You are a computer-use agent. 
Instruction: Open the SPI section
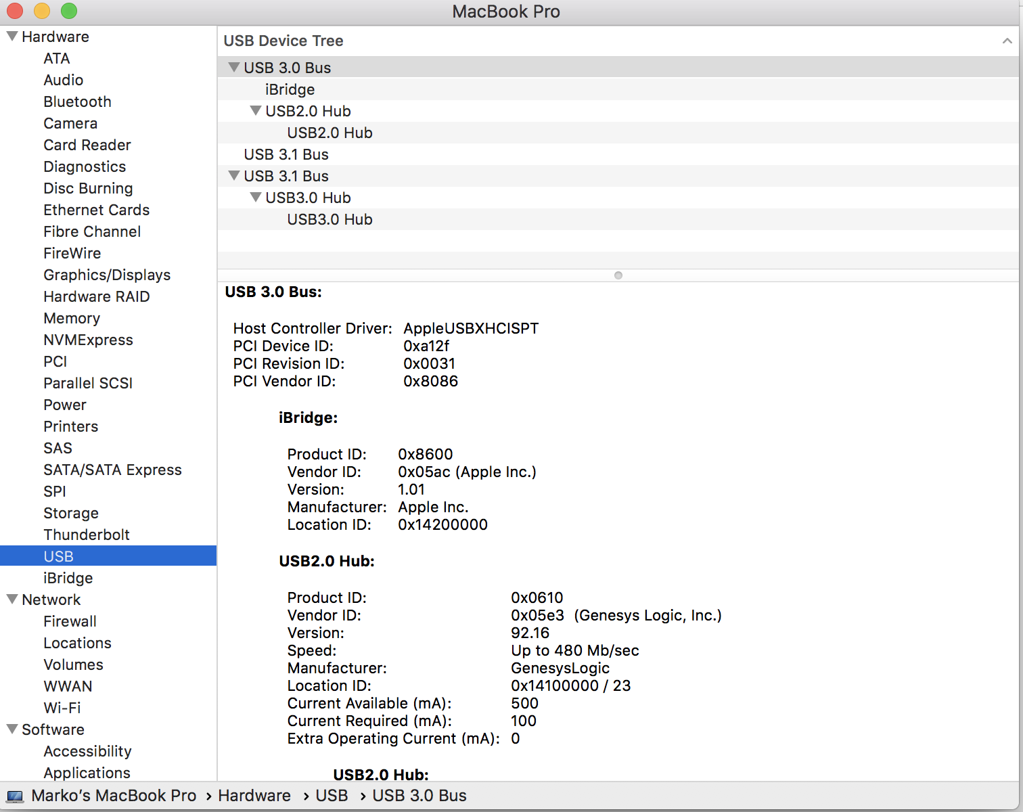click(x=55, y=491)
